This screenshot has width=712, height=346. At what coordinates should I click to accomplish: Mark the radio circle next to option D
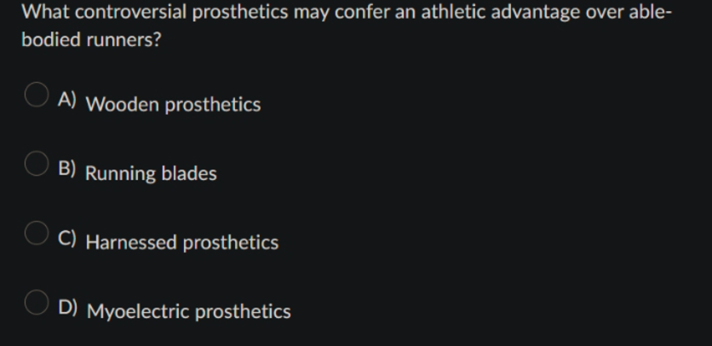[37, 303]
